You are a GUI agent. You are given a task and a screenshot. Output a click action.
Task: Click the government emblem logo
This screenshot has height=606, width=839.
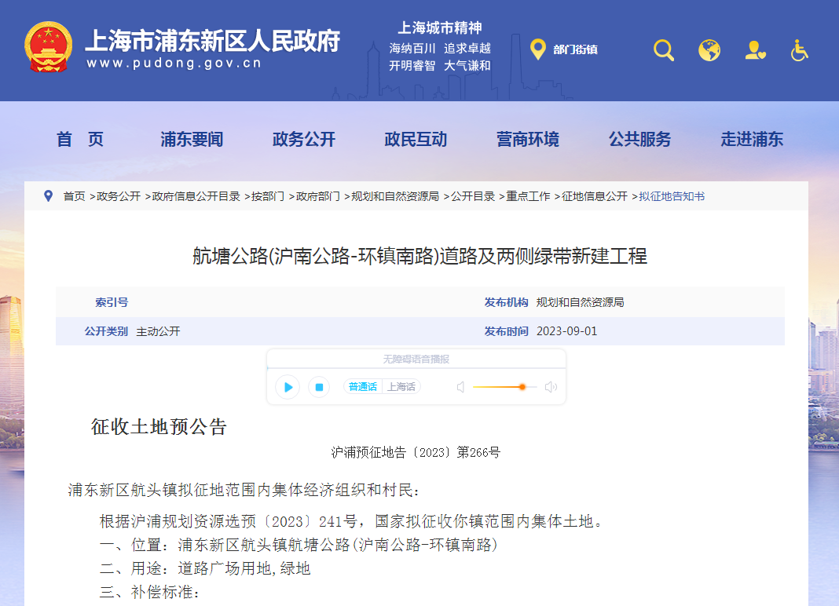(49, 46)
